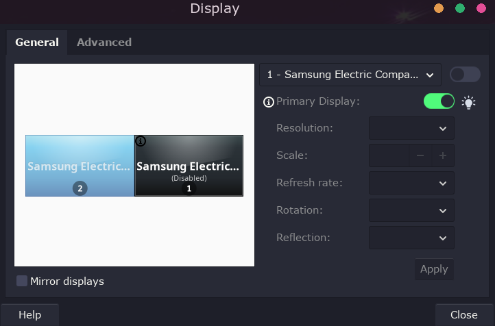The image size is (495, 326).
Task: Switch to the Advanced tab
Action: pos(104,42)
